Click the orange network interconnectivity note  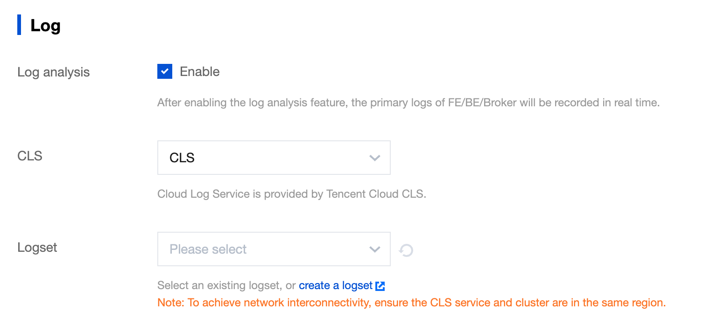(x=411, y=303)
